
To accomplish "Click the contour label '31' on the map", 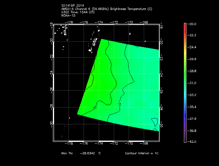I will (x=120, y=104).
